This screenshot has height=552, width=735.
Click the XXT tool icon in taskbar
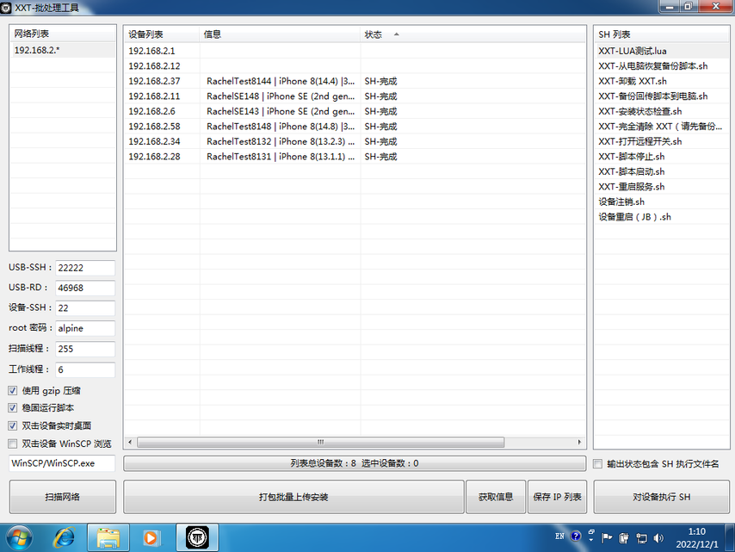click(197, 537)
